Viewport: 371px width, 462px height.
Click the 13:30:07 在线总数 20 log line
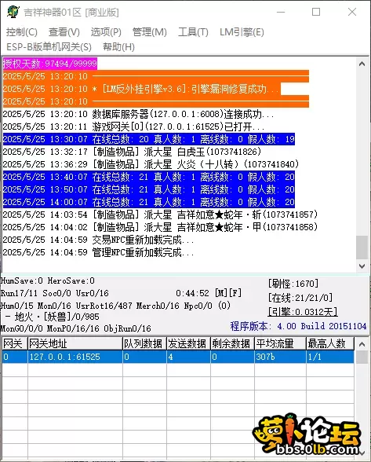pos(149,139)
